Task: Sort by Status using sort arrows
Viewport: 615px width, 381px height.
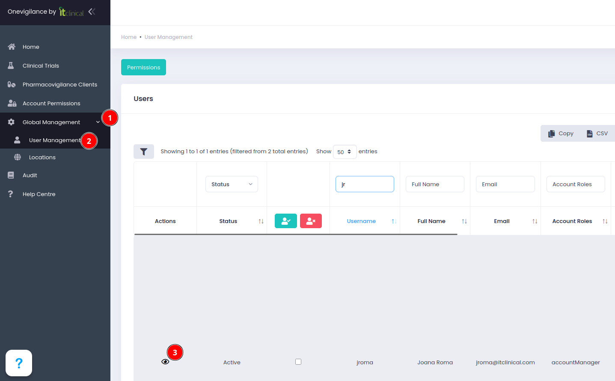Action: click(261, 221)
